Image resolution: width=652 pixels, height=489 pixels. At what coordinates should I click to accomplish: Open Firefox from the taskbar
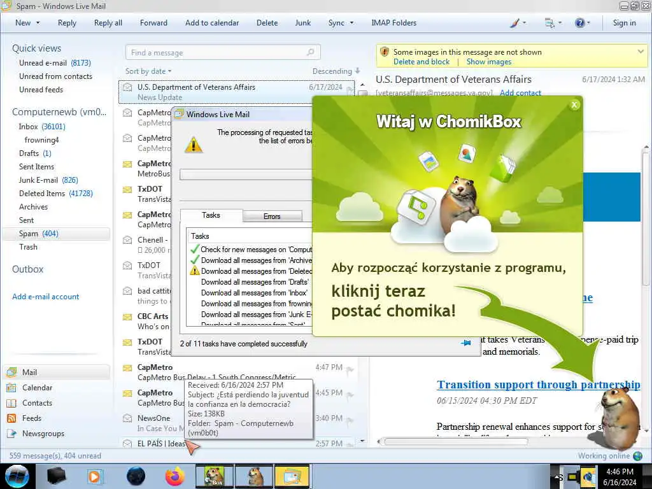point(175,476)
